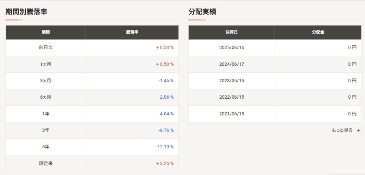Screen dimensions: 365x175
Task: Select the 6ヵ月 period cell
Action: click(46, 97)
